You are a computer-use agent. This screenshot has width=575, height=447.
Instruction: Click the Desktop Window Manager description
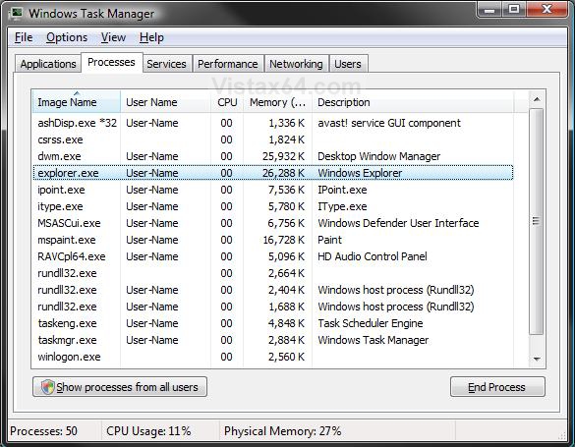click(378, 156)
